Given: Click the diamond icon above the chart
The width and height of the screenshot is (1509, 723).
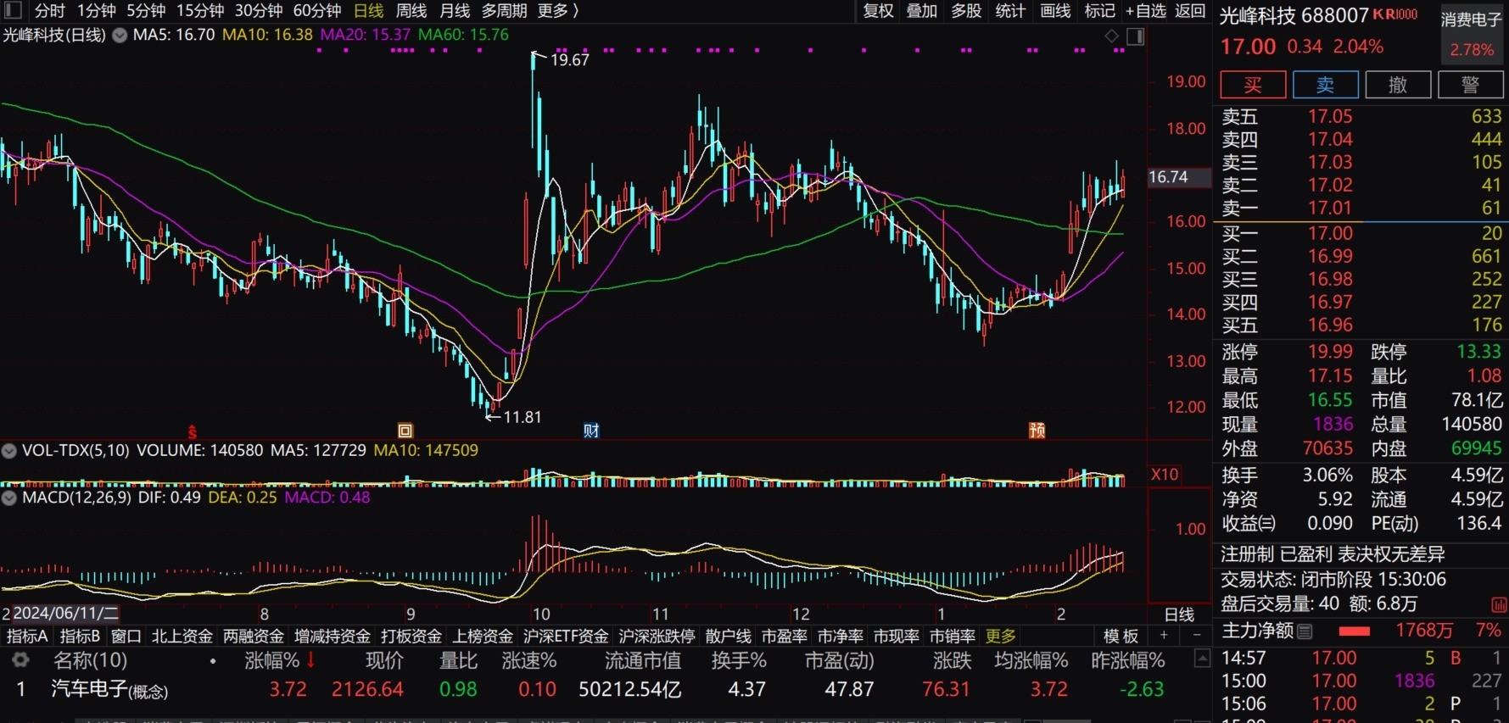Looking at the screenshot, I should 1111,36.
